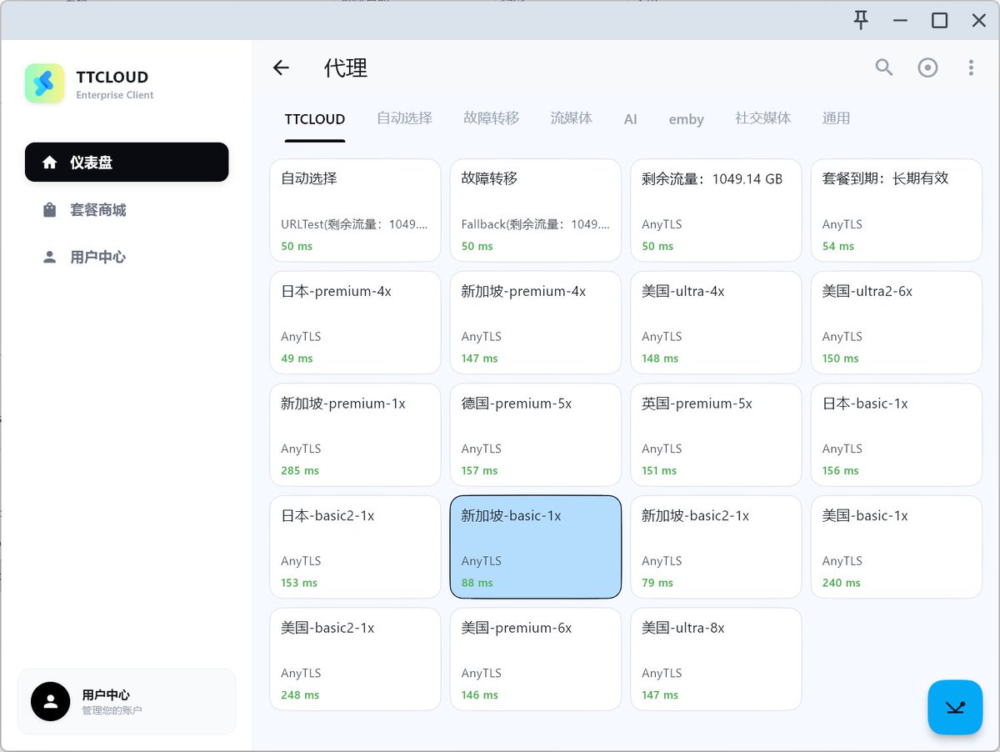This screenshot has width=1000, height=752.
Task: Select the 美国-ultra-8x node
Action: [716, 659]
